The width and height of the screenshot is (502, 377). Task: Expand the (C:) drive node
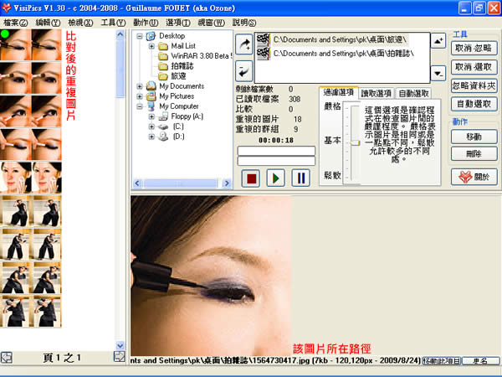(x=151, y=127)
